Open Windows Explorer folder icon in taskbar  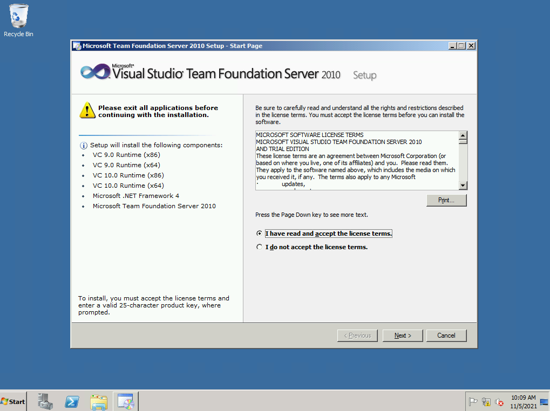click(x=99, y=402)
